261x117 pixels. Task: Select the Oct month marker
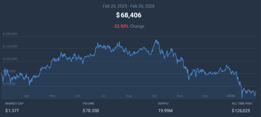(154, 96)
